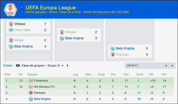
Task: Click the UEFA Europa League trophy logo
Action: [10, 10]
